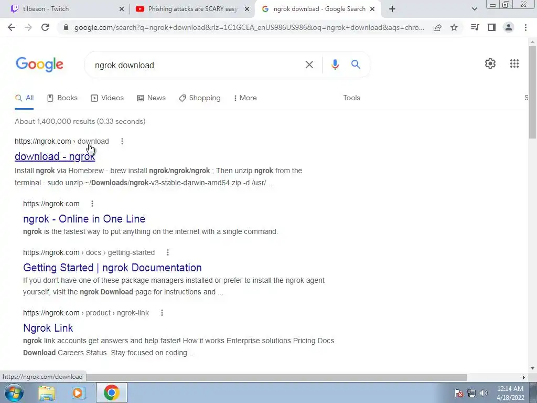Open the network icon in system tray
537x403 pixels.
point(471,393)
